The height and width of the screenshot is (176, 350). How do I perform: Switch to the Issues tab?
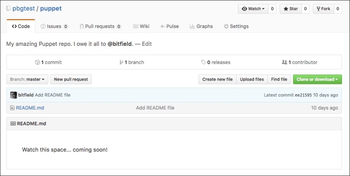pos(54,26)
